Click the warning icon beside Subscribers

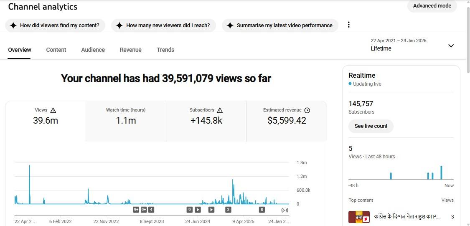coord(220,110)
